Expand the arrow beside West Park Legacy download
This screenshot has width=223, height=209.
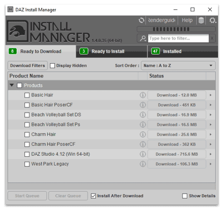click(211, 164)
